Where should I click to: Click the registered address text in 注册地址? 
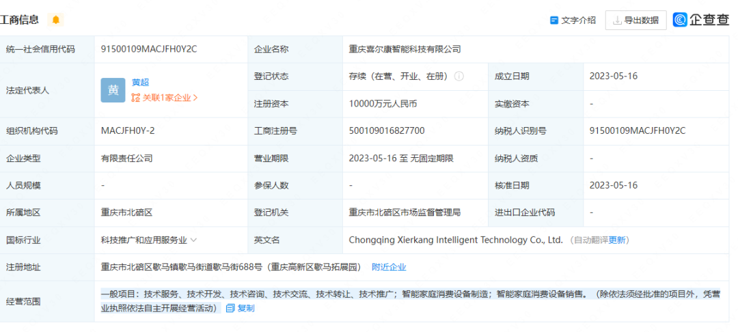231,267
